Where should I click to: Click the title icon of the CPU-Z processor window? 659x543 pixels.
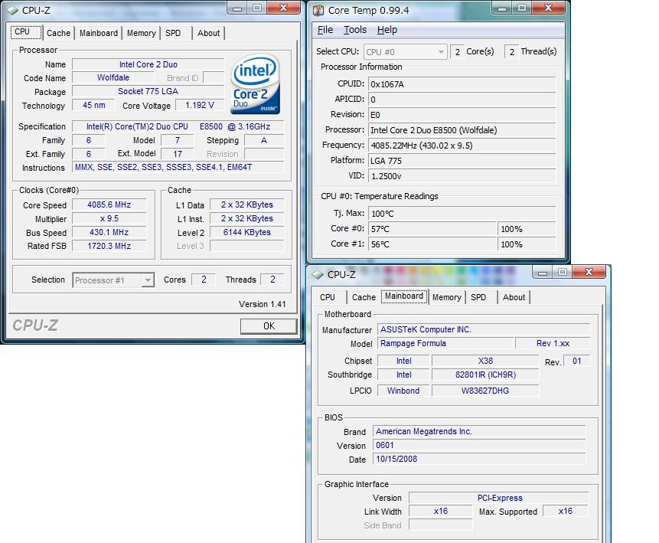(12, 10)
